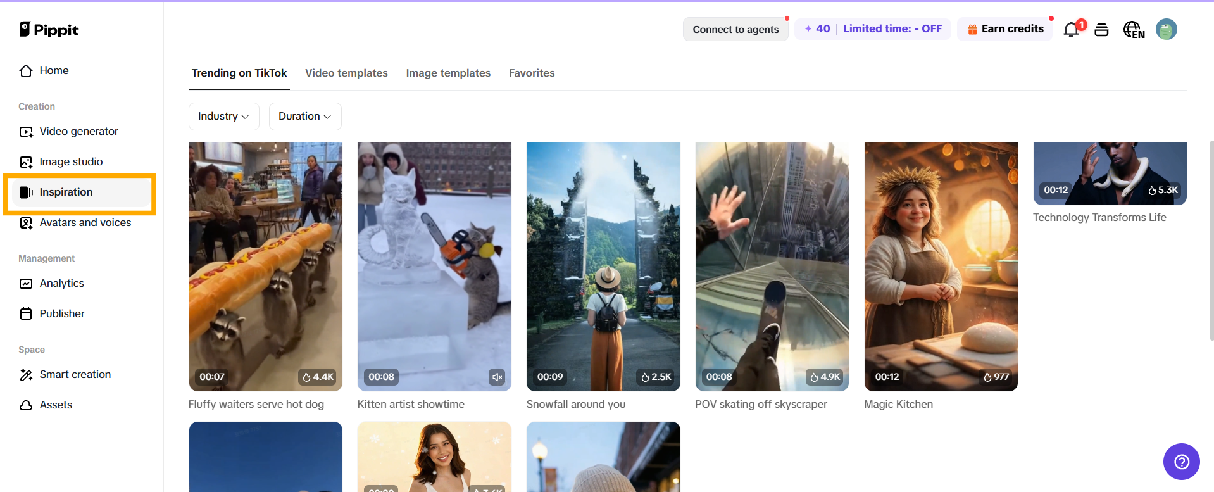Open Home from the sidebar

pos(81,70)
